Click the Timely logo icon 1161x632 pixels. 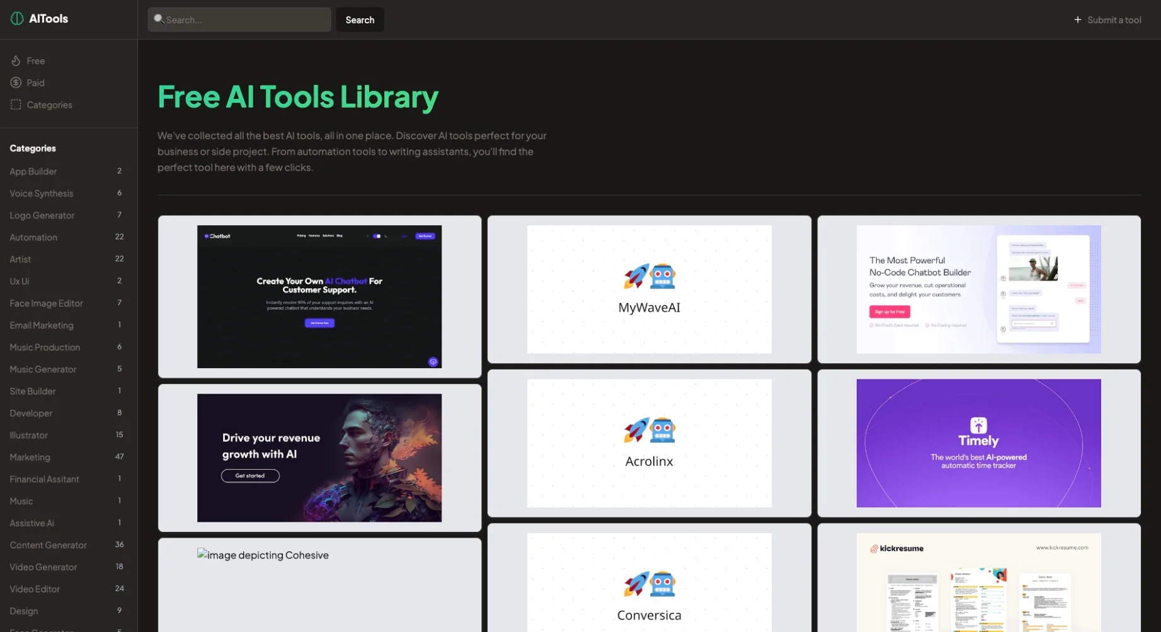point(978,425)
